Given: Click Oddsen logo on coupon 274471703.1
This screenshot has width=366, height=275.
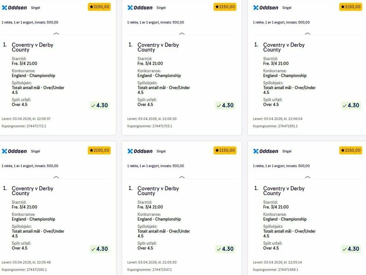Looking at the screenshot, I should point(140,8).
